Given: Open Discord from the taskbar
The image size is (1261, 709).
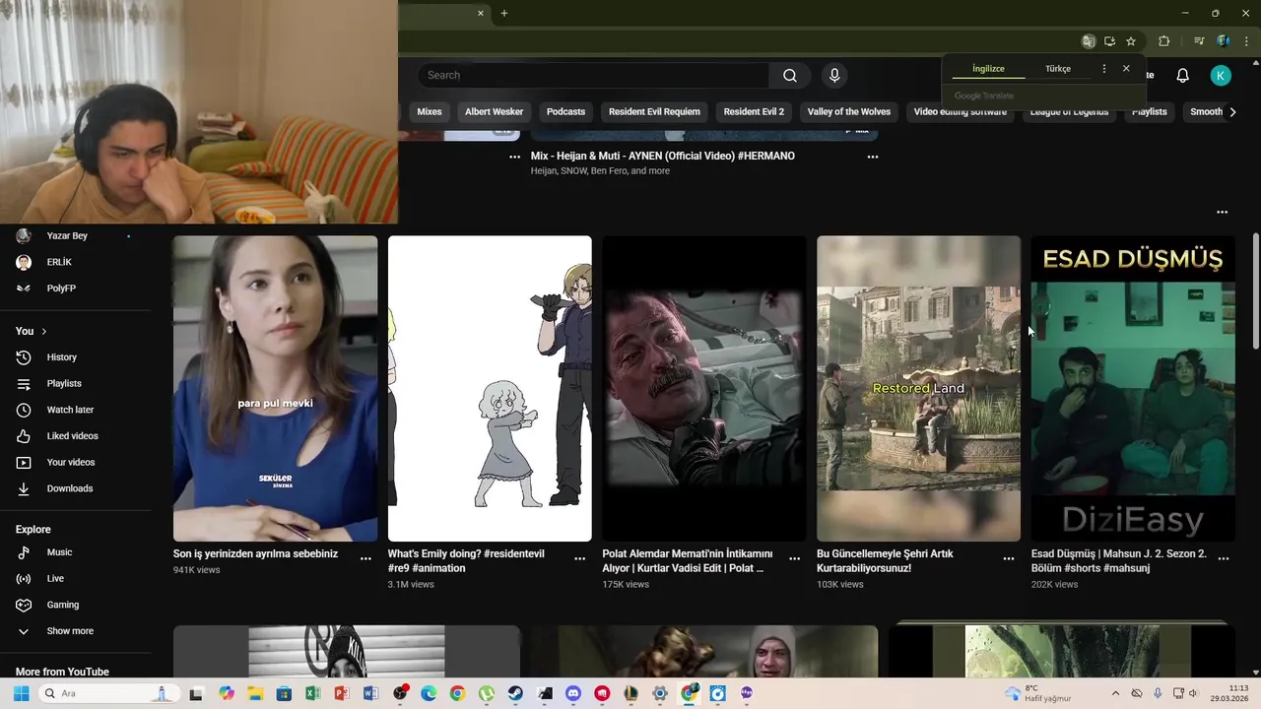Looking at the screenshot, I should [x=573, y=693].
